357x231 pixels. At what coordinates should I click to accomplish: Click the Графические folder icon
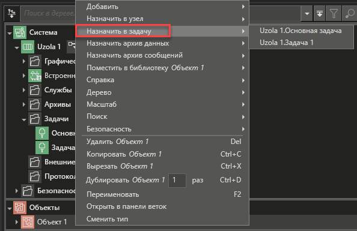coord(35,61)
